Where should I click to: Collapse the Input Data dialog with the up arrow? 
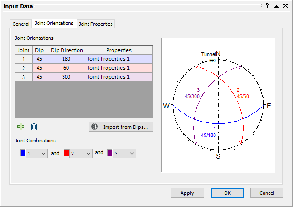point(276,6)
